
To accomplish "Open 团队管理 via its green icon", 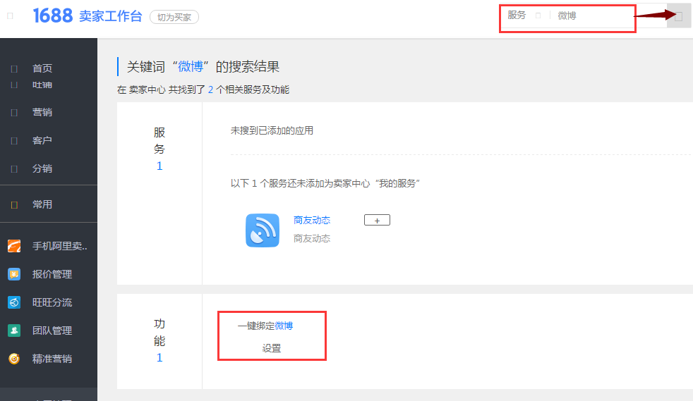I will (x=14, y=331).
